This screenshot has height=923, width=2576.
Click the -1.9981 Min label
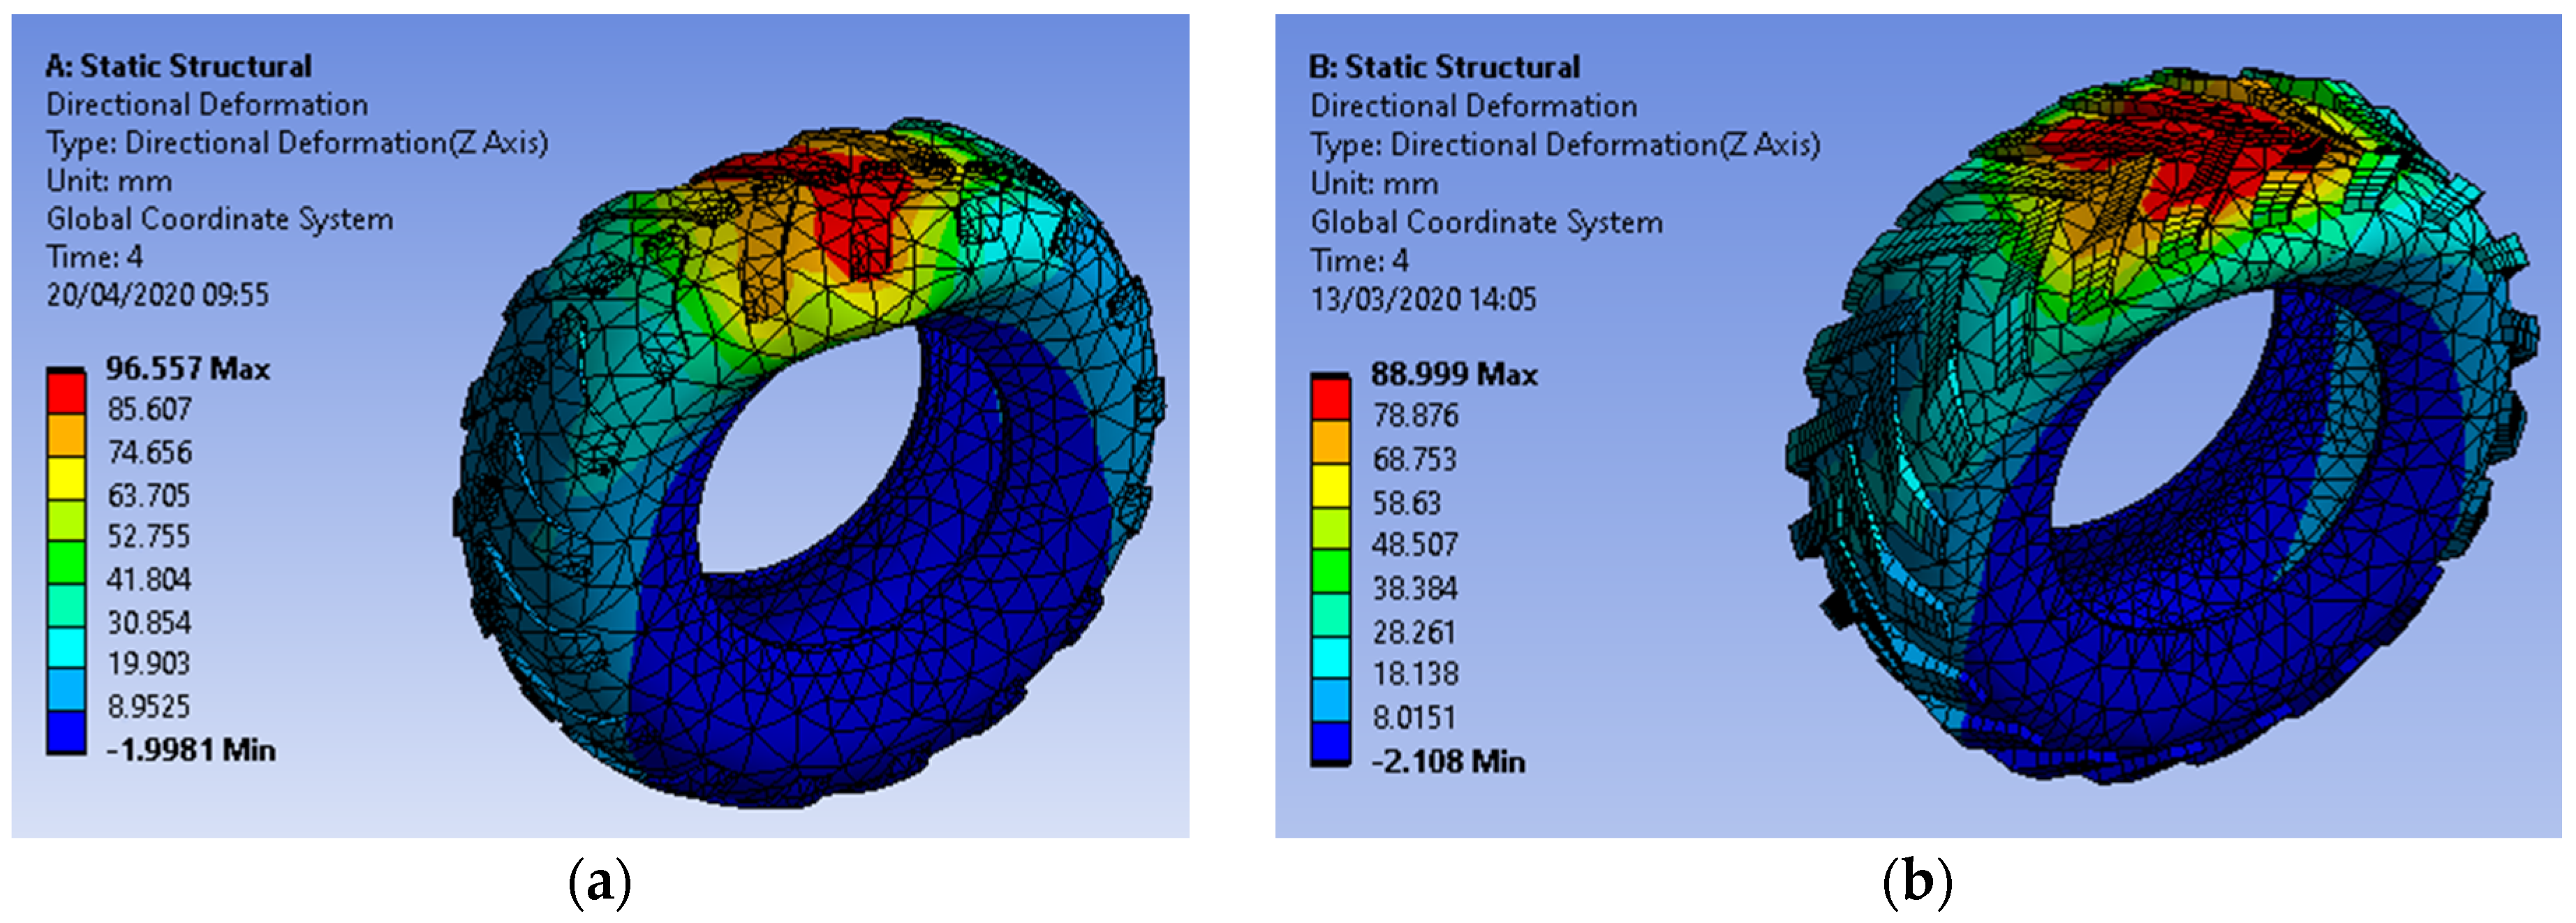tap(190, 750)
